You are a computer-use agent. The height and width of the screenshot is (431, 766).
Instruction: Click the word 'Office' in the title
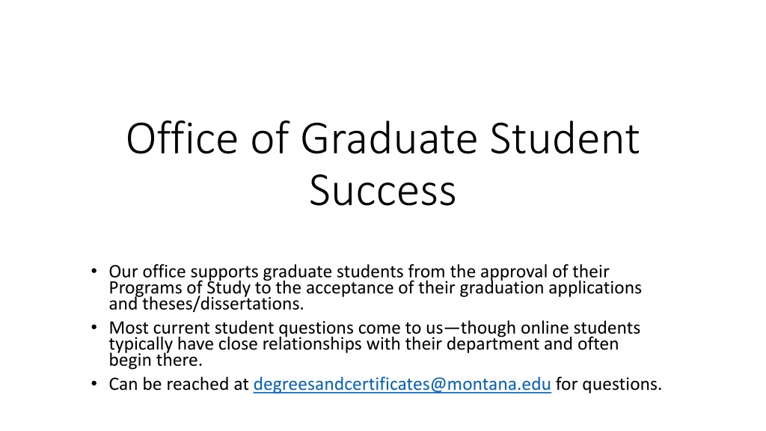(x=182, y=138)
